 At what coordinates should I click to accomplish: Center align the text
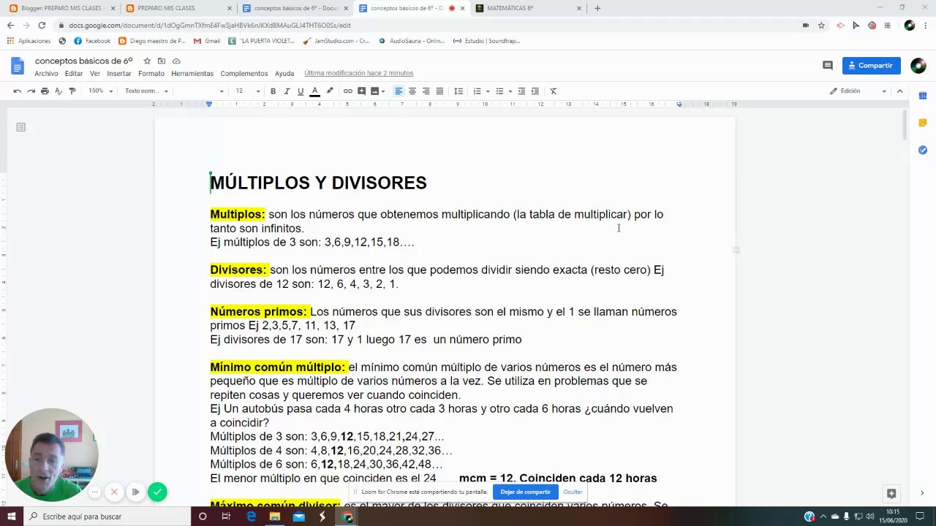pyautogui.click(x=412, y=91)
